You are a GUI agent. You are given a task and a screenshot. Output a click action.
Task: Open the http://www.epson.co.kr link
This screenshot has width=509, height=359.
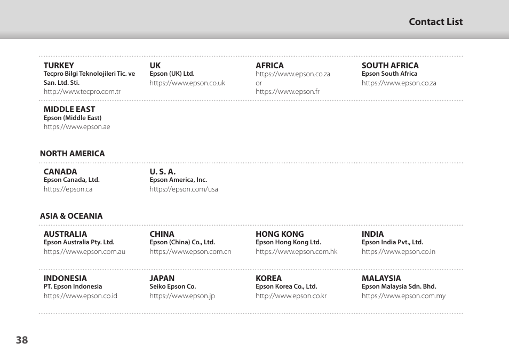point(291,296)
